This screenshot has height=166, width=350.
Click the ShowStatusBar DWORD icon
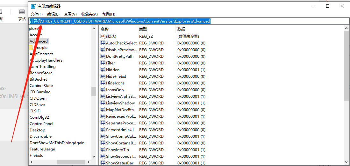(x=103, y=163)
